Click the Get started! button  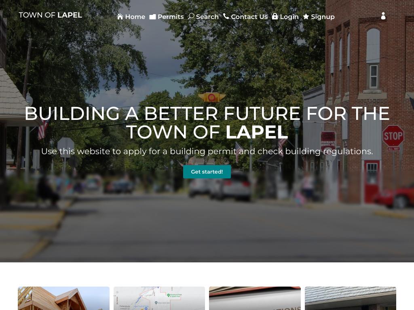tap(207, 172)
